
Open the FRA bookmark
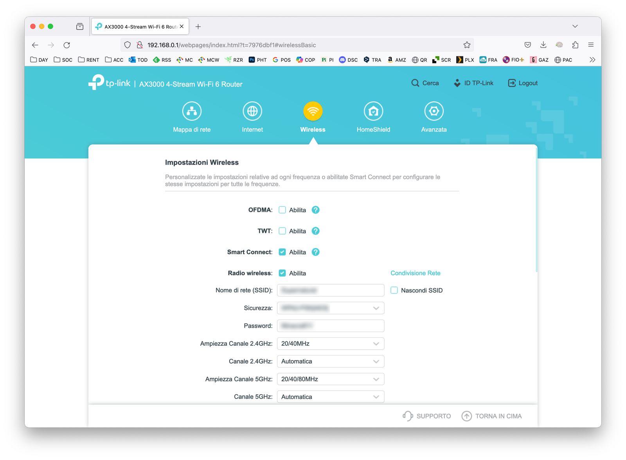tap(488, 60)
